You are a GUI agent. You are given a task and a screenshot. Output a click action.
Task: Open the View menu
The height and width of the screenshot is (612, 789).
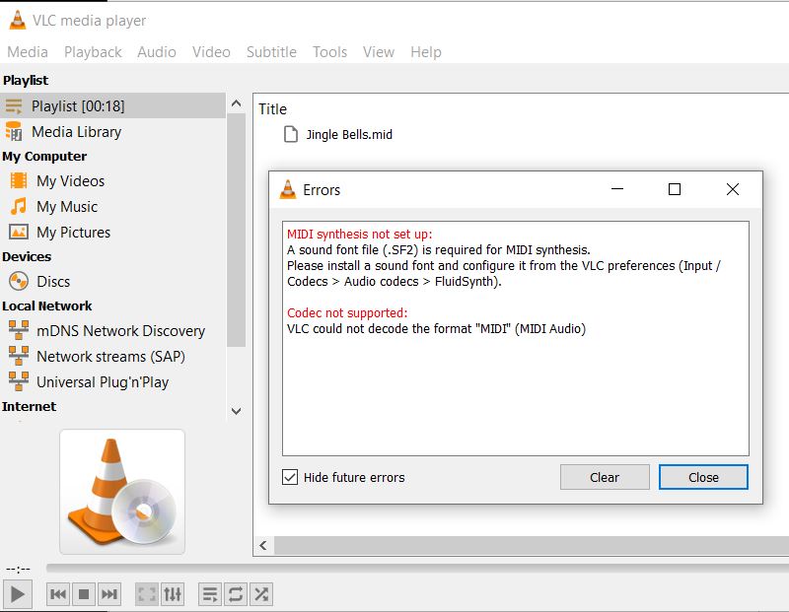379,52
